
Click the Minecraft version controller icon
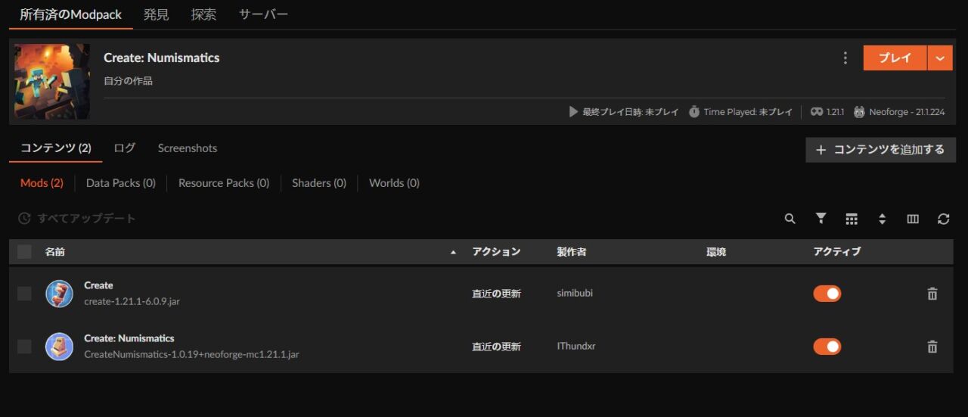pyautogui.click(x=817, y=112)
